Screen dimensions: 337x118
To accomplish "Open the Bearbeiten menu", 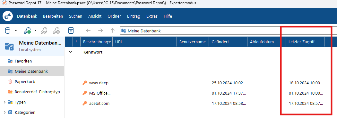I will 53,16.
